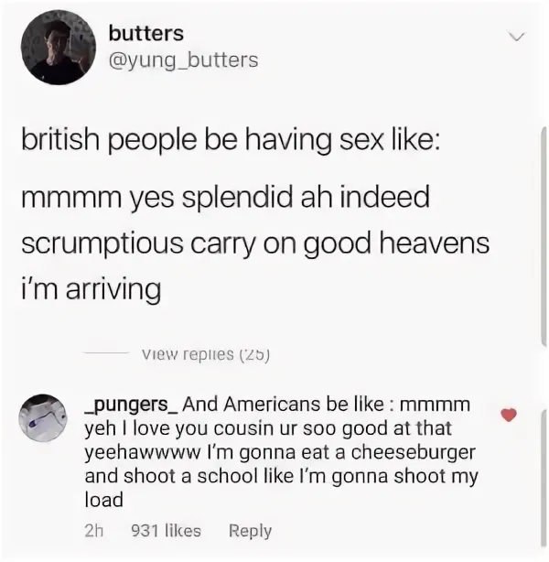
Task: Click the scrollbar beside the _pungers_ comment
Action: pos(544,479)
